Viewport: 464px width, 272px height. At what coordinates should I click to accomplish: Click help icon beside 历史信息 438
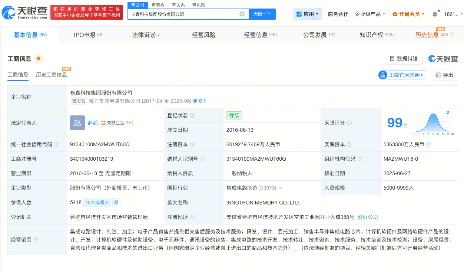452,35
